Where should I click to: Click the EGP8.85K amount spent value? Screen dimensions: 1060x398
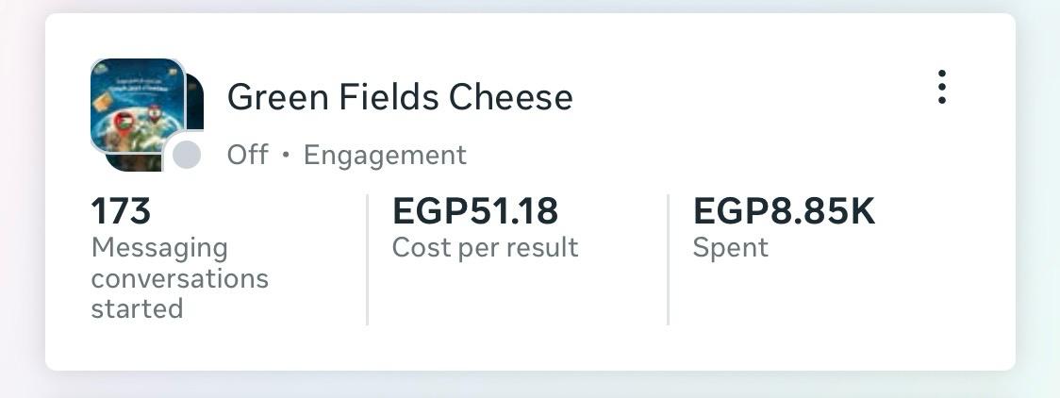[x=784, y=211]
